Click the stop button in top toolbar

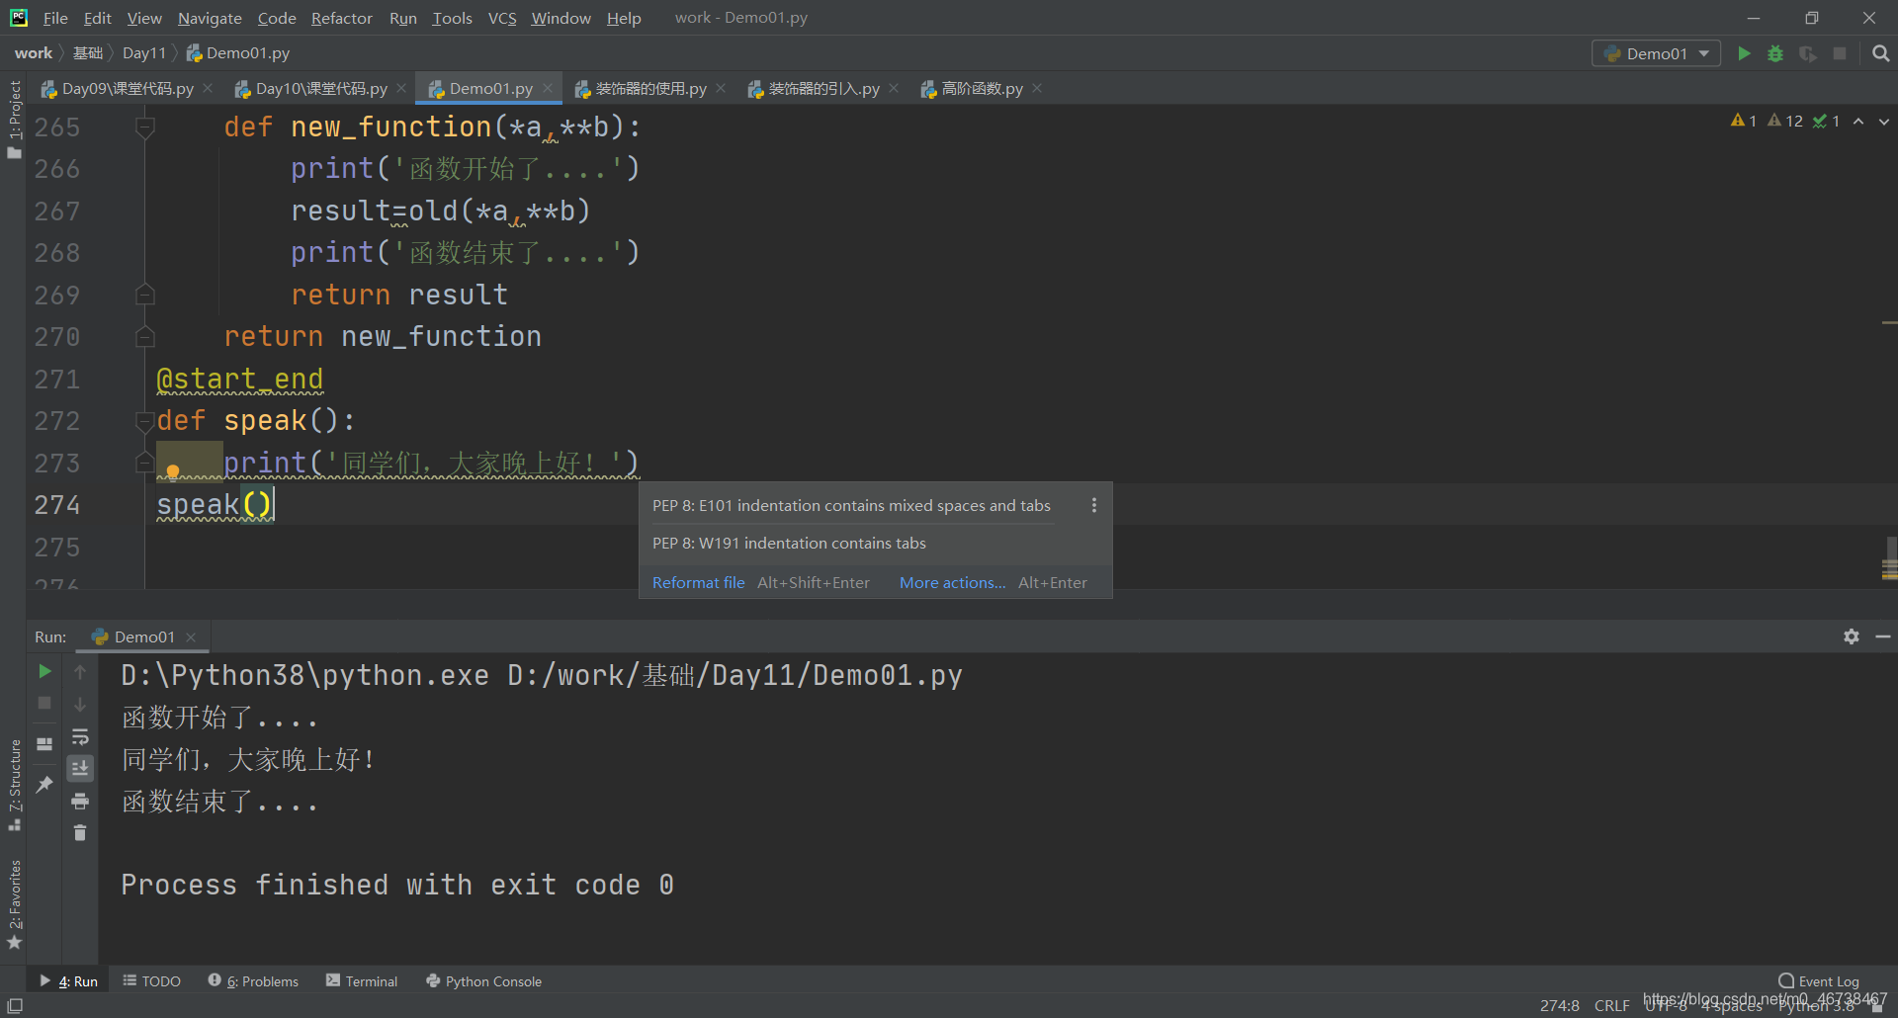click(1840, 53)
